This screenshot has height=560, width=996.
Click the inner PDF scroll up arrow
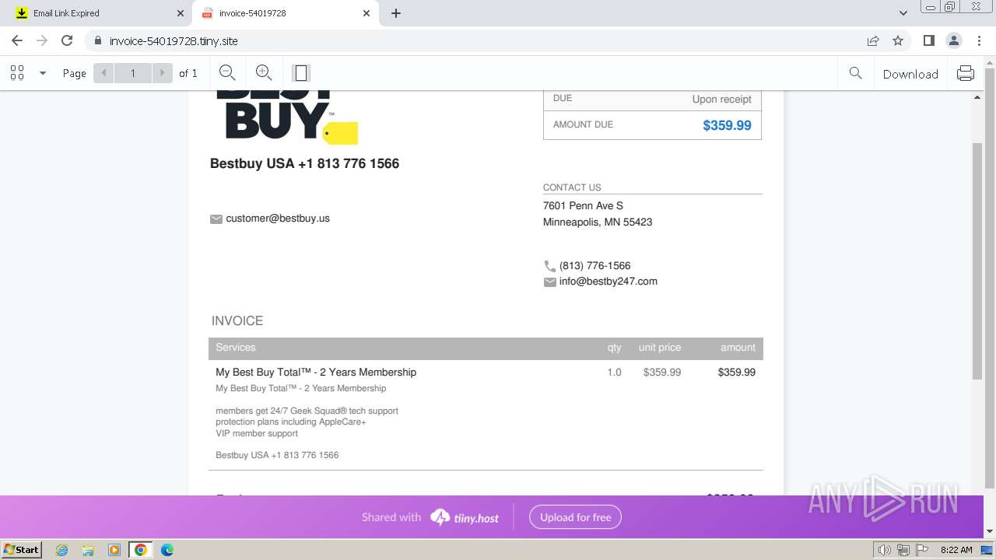pyautogui.click(x=977, y=97)
